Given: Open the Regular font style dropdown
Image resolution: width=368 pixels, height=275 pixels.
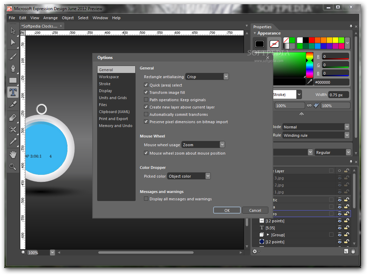Looking at the screenshot, I should (x=333, y=153).
